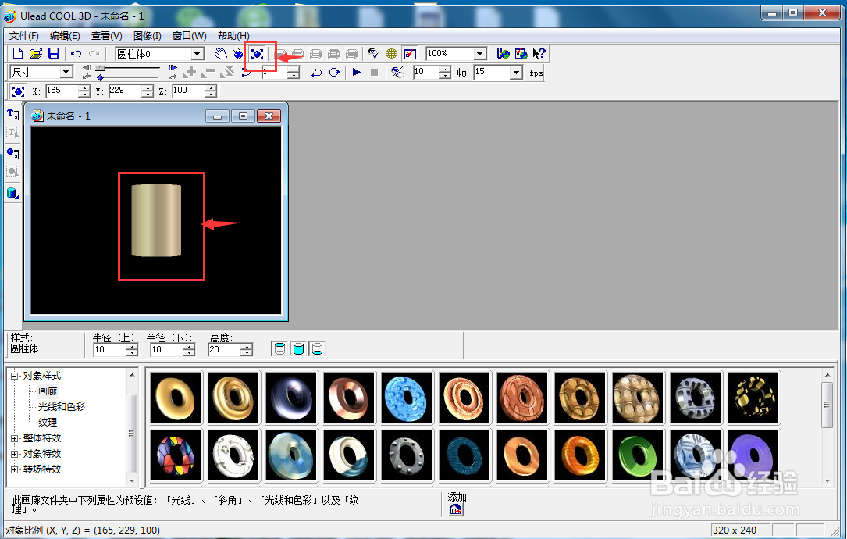The width and height of the screenshot is (847, 539).
Task: Click the Add to gallery icon under 添加
Action: point(456,509)
